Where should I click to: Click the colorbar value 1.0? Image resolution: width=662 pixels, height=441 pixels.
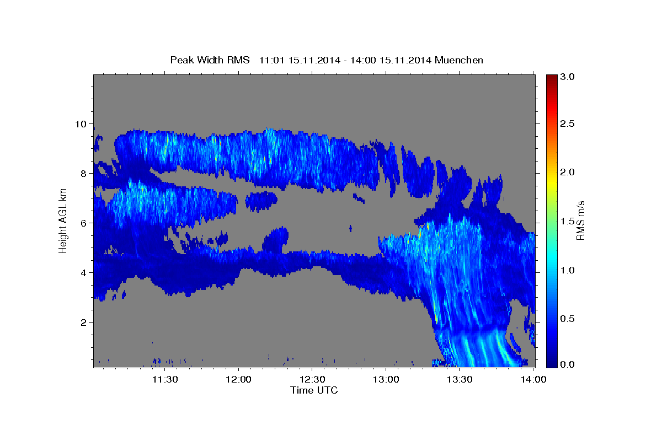[x=568, y=270]
